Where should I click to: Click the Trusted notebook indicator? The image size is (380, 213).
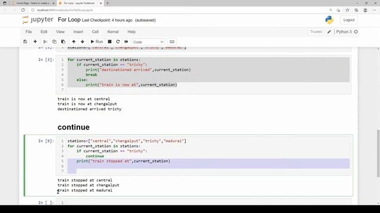click(x=316, y=31)
